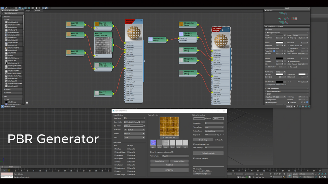
Task: Open the Texture Type Standard Bitmap dropdown
Action: (x=214, y=131)
